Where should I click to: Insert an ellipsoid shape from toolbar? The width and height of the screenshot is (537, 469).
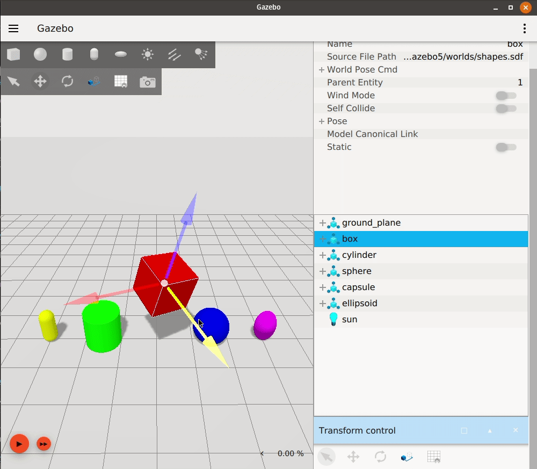point(121,54)
